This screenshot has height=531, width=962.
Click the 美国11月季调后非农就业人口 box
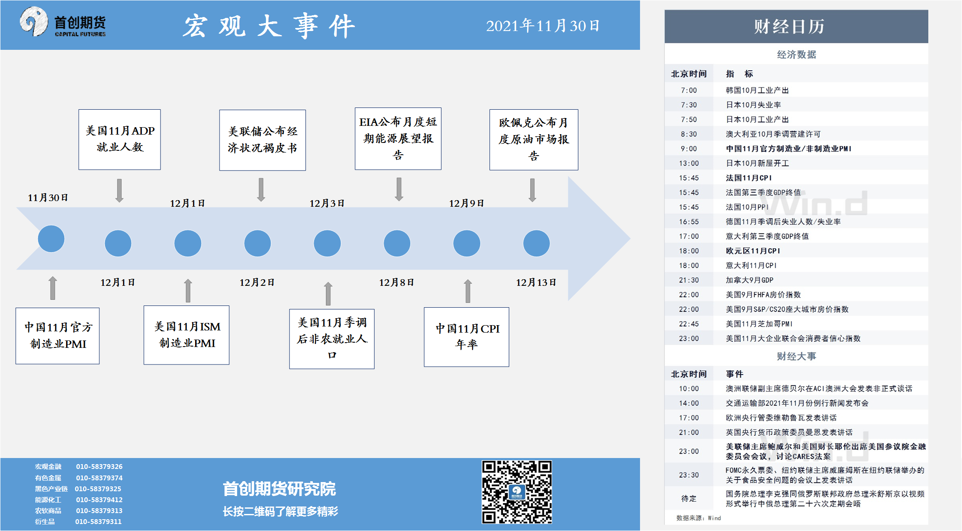click(x=332, y=339)
